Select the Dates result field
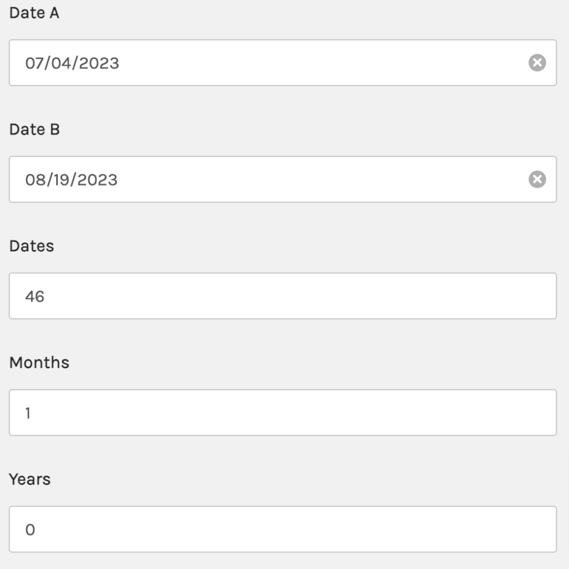 click(x=283, y=296)
